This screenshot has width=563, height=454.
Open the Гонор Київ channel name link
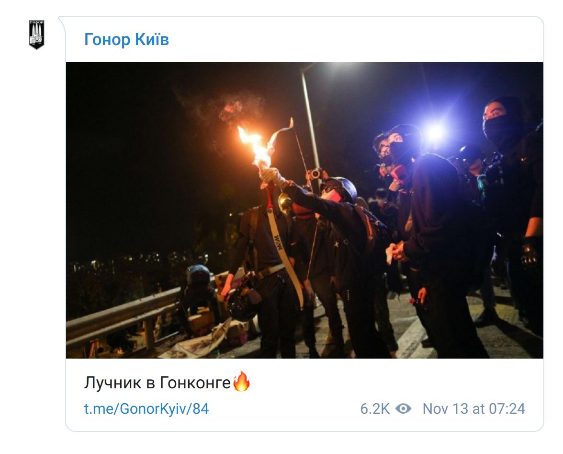pyautogui.click(x=126, y=39)
